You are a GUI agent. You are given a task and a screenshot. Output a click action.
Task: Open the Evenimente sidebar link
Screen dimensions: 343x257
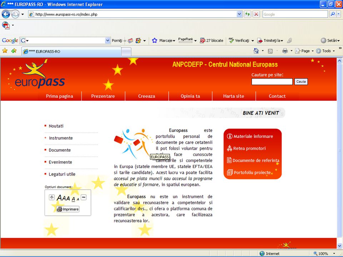60,162
